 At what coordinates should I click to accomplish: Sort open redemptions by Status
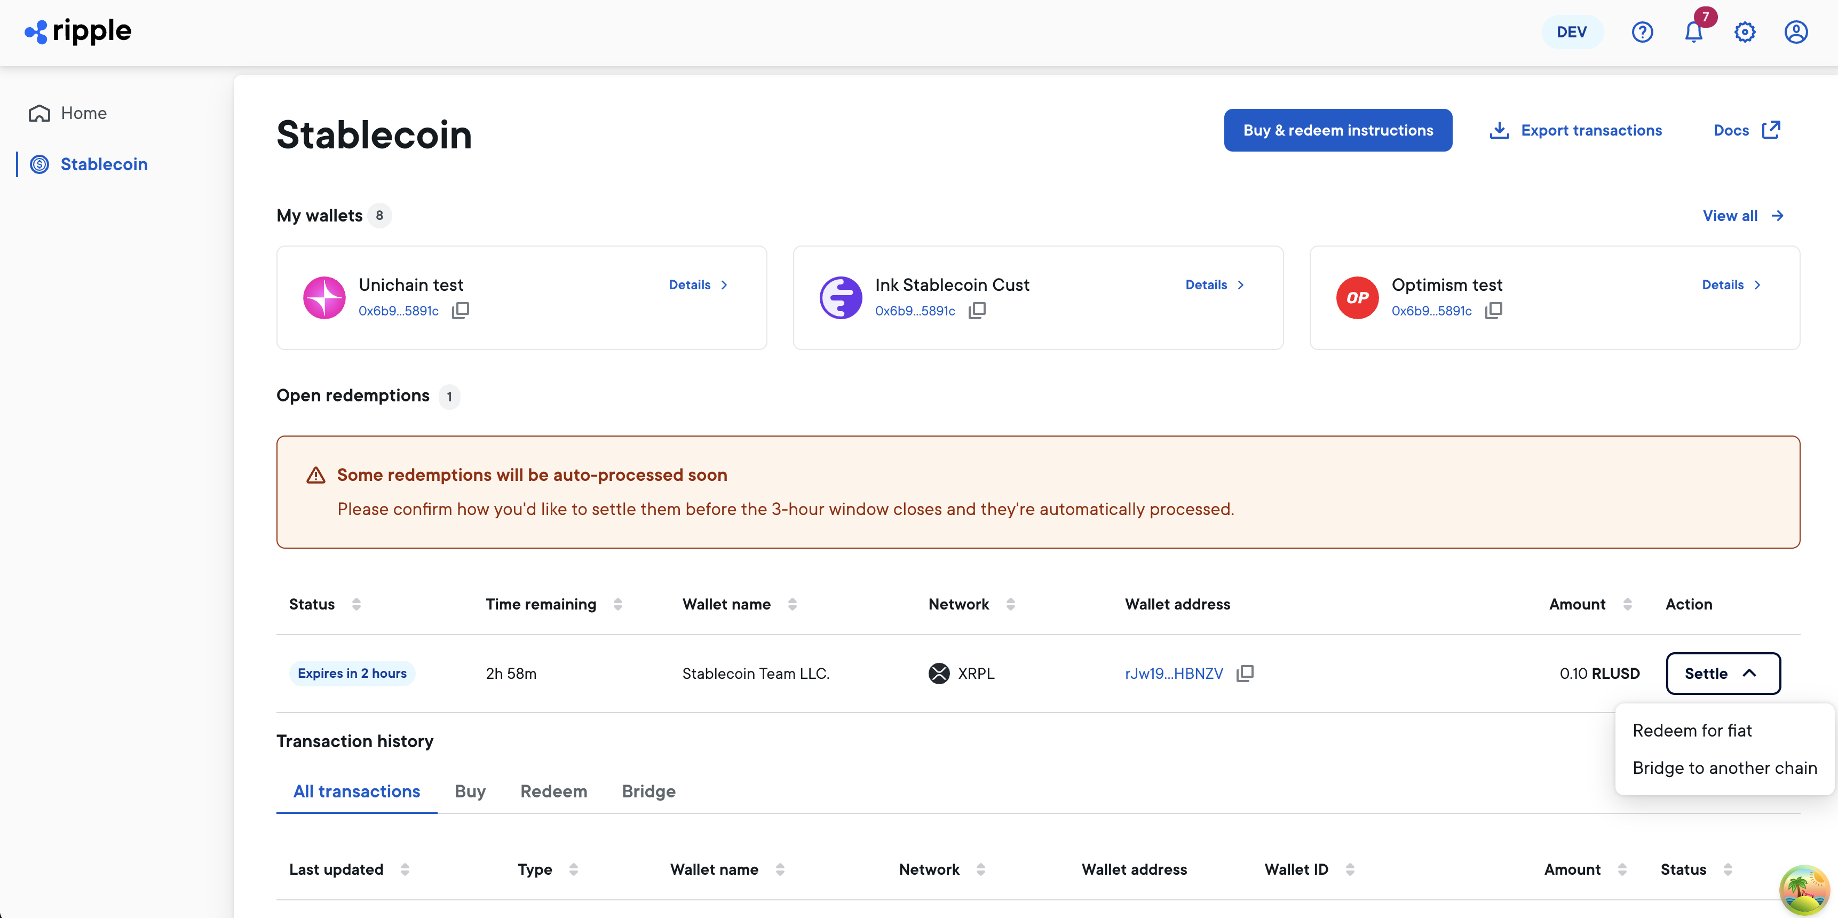pyautogui.click(x=356, y=604)
